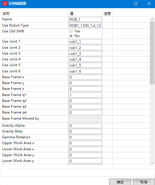Viewport: 155px width, 185px height.
Task: Select No for Use Old SMB
Action: 71,36
